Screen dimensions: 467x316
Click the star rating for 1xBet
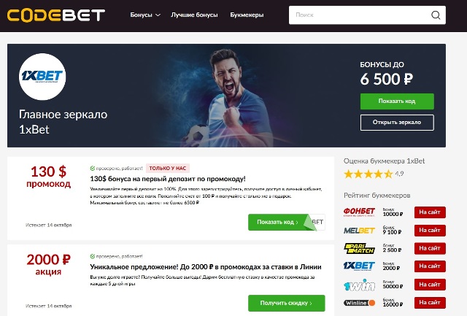coord(368,174)
